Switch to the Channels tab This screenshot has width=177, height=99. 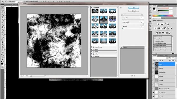[x=161, y=56]
